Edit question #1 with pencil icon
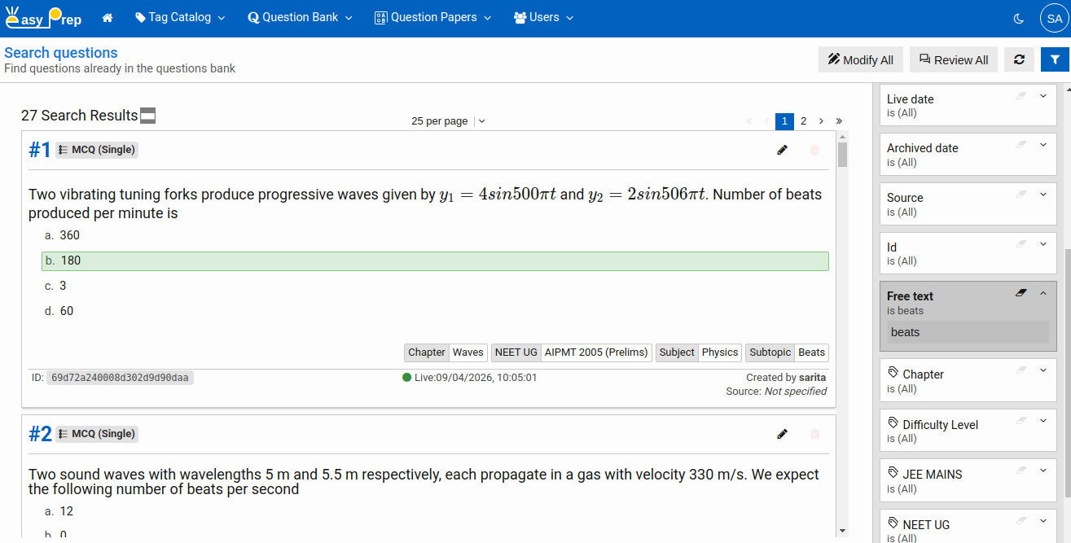1071x543 pixels. [783, 150]
